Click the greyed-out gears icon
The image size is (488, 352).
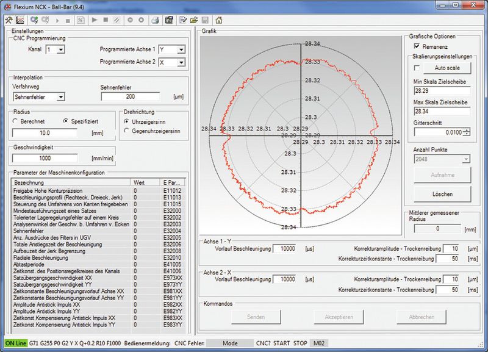pos(45,20)
